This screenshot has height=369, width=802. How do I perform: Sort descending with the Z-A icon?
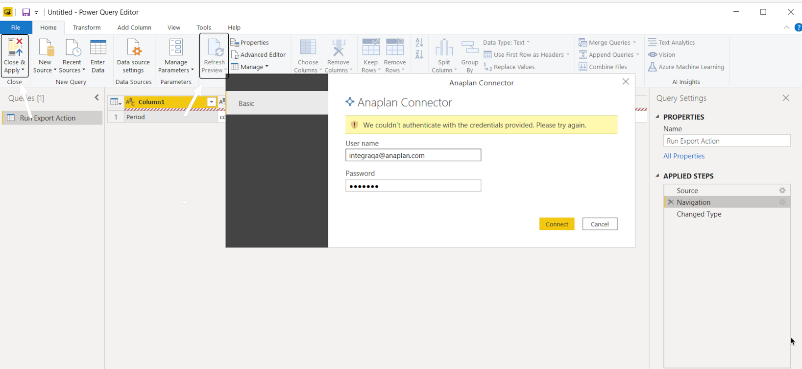[x=419, y=54]
